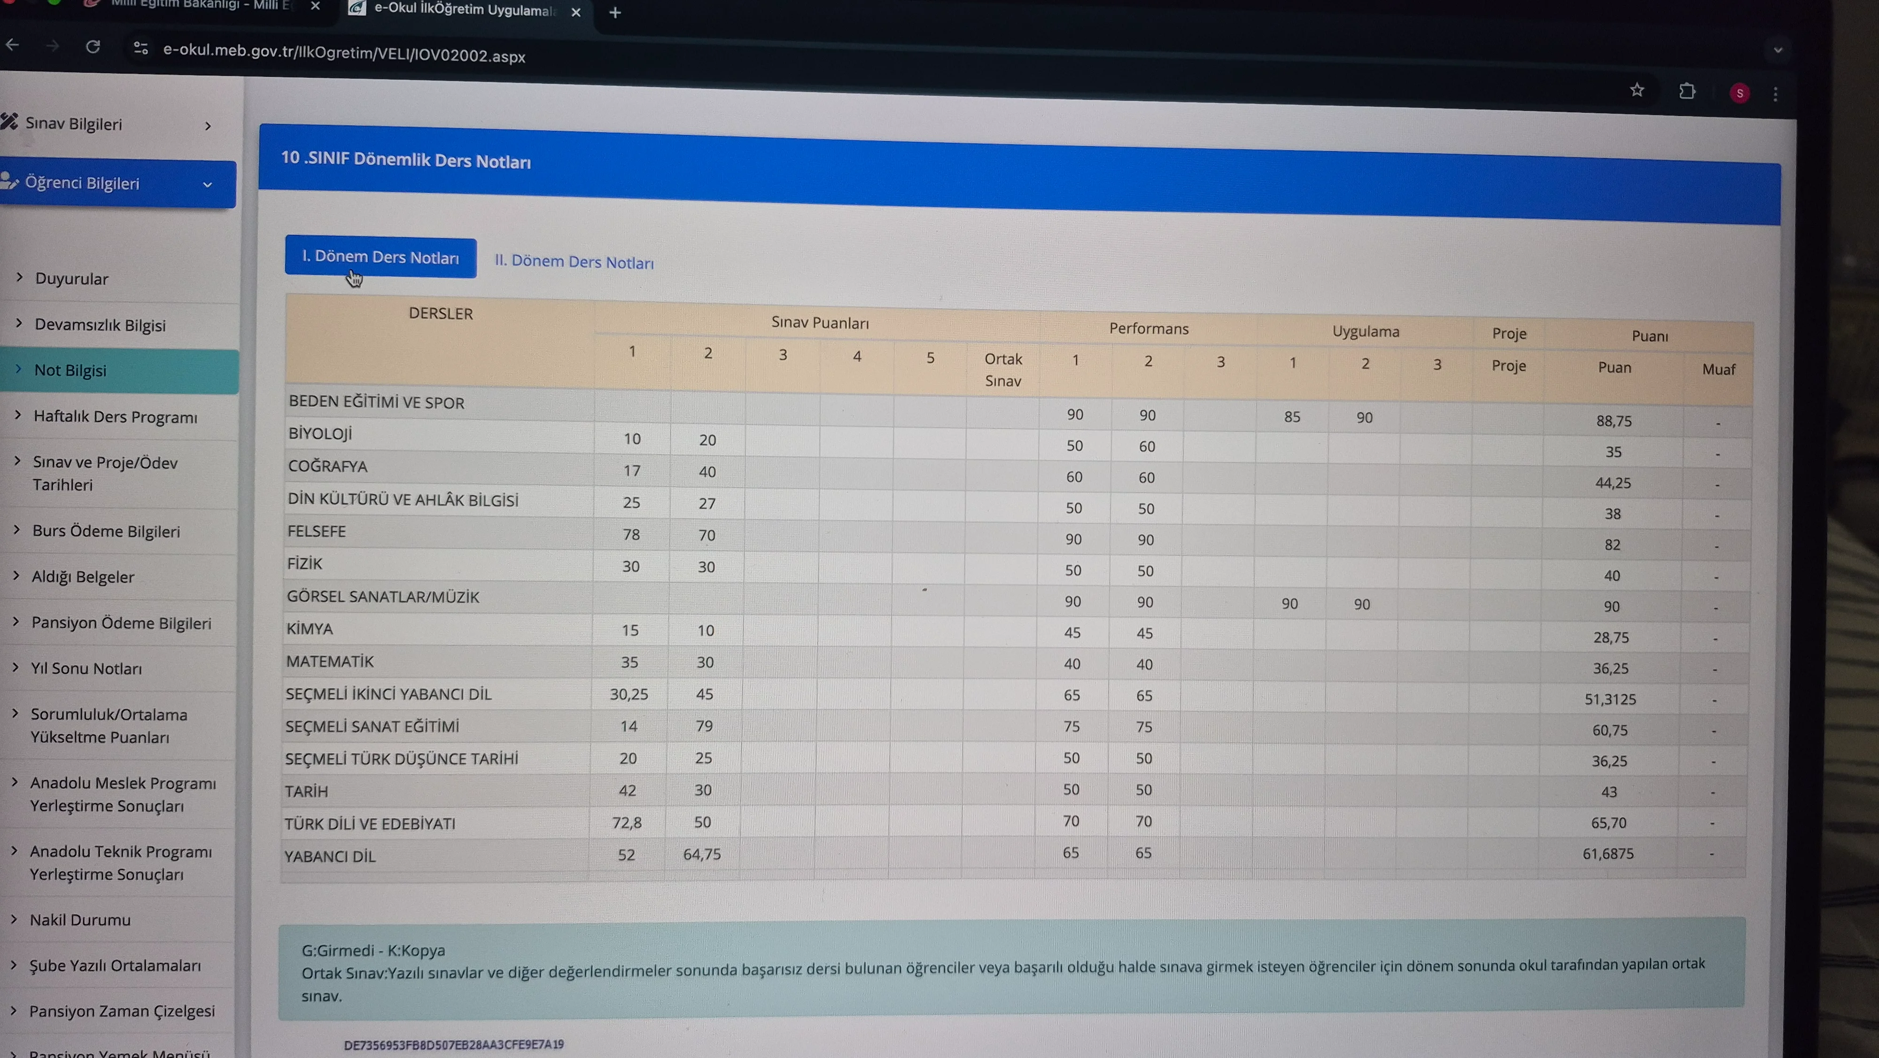1879x1058 pixels.
Task: Click the tab search dropdown arrow
Action: (x=1778, y=50)
